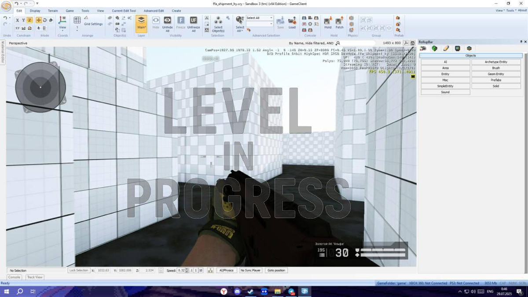This screenshot has width=528, height=297.
Task: Toggle the Z axis constraint
Action: coord(29,20)
